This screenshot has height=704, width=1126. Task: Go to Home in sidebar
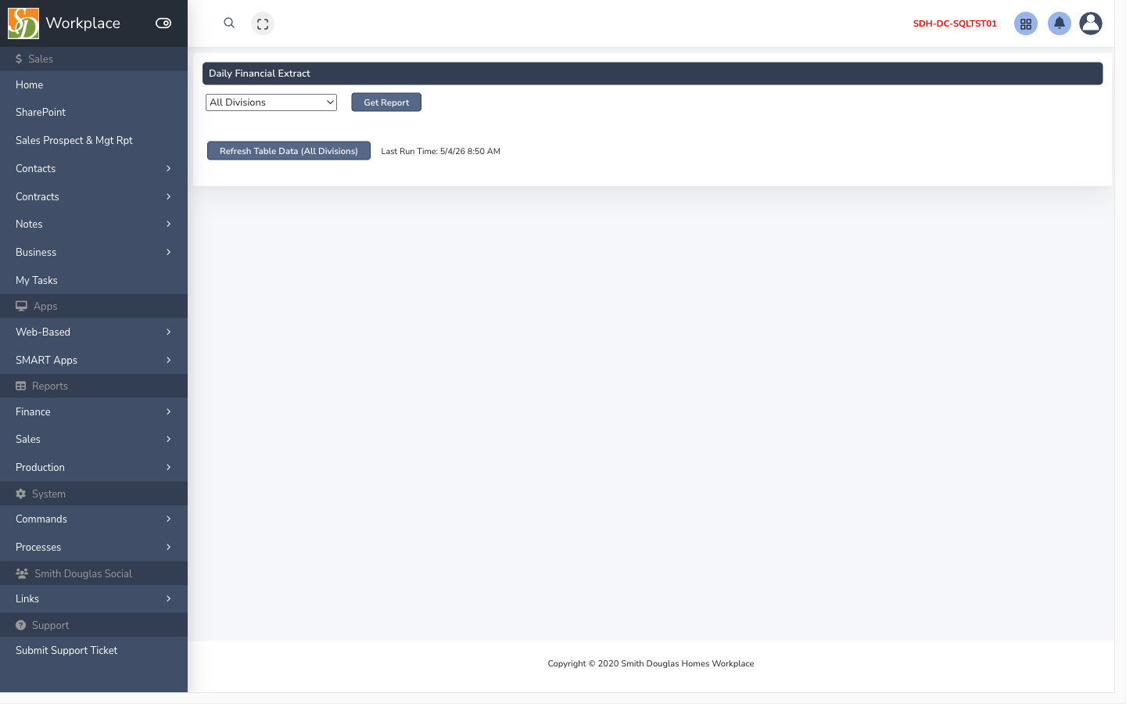(30, 84)
